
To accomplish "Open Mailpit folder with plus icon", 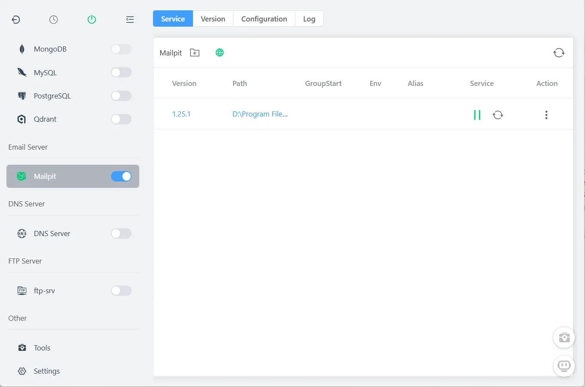I will click(x=195, y=53).
